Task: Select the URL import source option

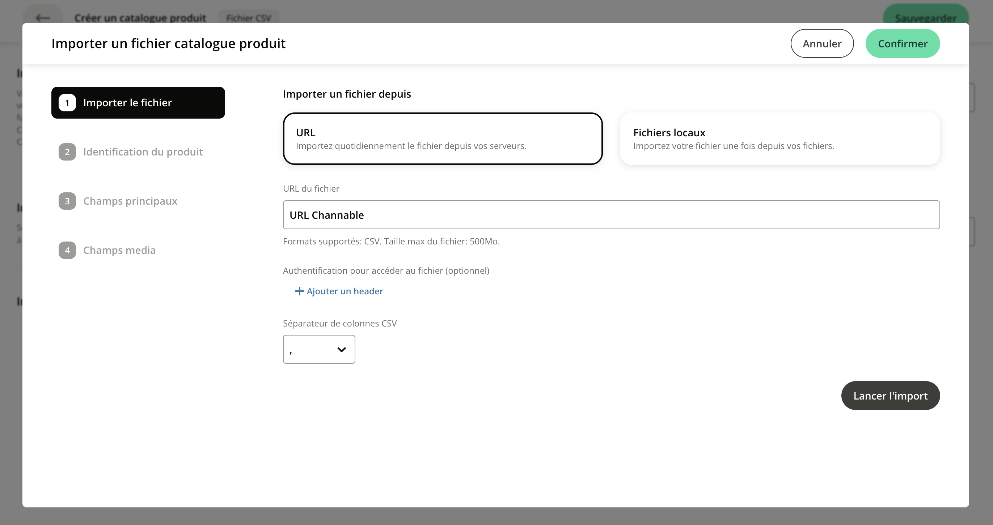Action: [x=443, y=139]
